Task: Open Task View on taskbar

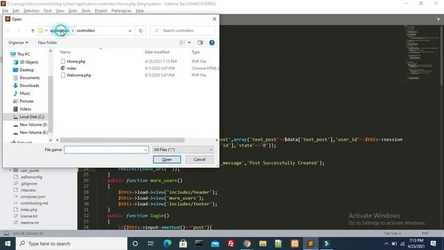Action: tap(151, 244)
